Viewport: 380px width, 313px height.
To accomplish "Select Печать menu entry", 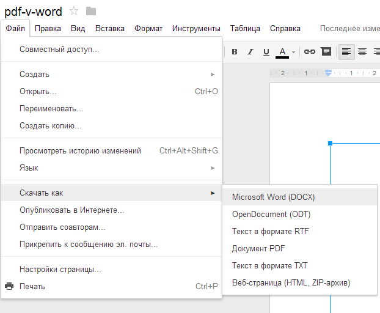I will (x=111, y=286).
